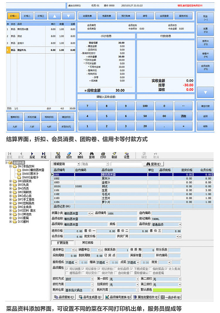Click the 品项复制 copy button
Viewport: 220px width, 313px height.
64,297
